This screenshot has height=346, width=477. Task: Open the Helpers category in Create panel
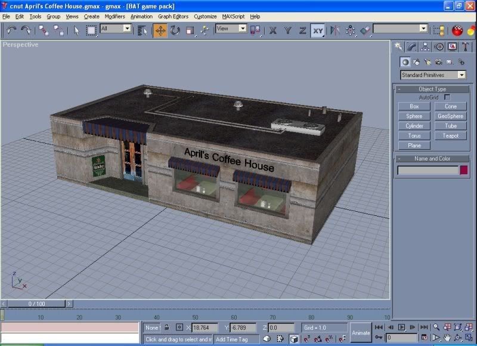450,62
